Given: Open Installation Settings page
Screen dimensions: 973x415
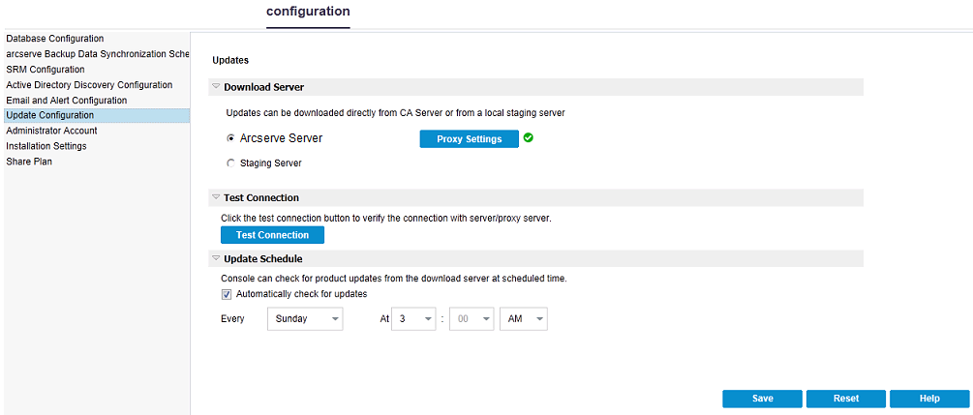Looking at the screenshot, I should click(x=46, y=146).
